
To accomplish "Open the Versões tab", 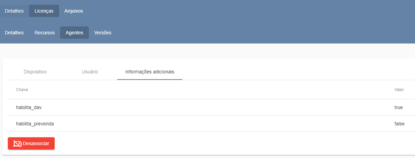I will pos(103,33).
